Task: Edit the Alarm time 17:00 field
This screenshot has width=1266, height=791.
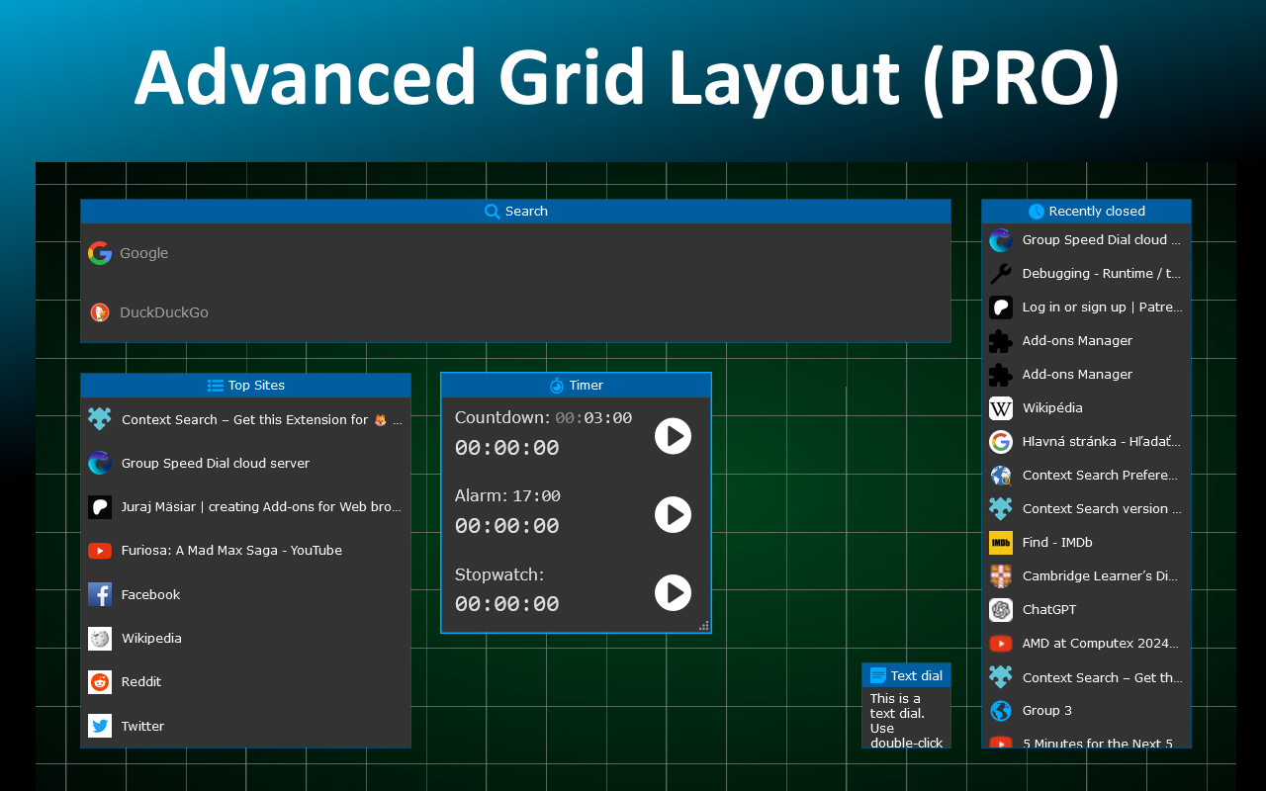Action: coord(536,496)
